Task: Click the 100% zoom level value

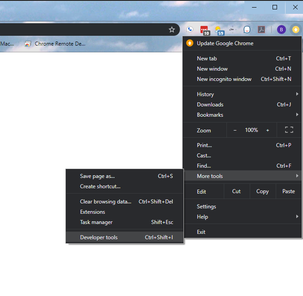Action: point(251,130)
